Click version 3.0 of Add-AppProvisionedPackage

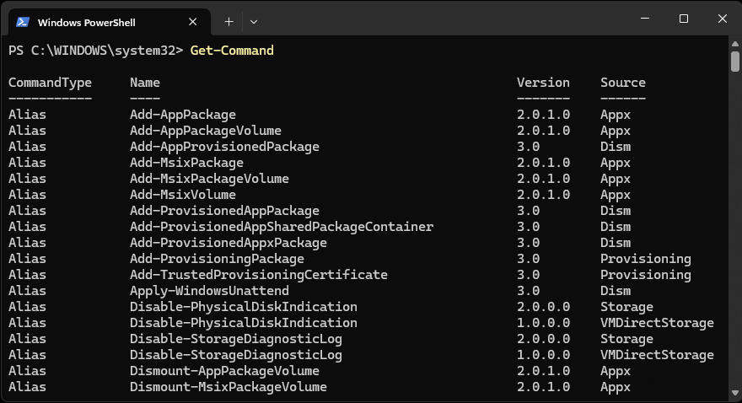(x=528, y=147)
